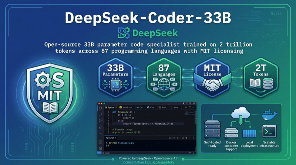Image resolution: width=296 pixels, height=165 pixels.
Task: Add a new terminal with the plus icon
Action: [x=178, y=138]
